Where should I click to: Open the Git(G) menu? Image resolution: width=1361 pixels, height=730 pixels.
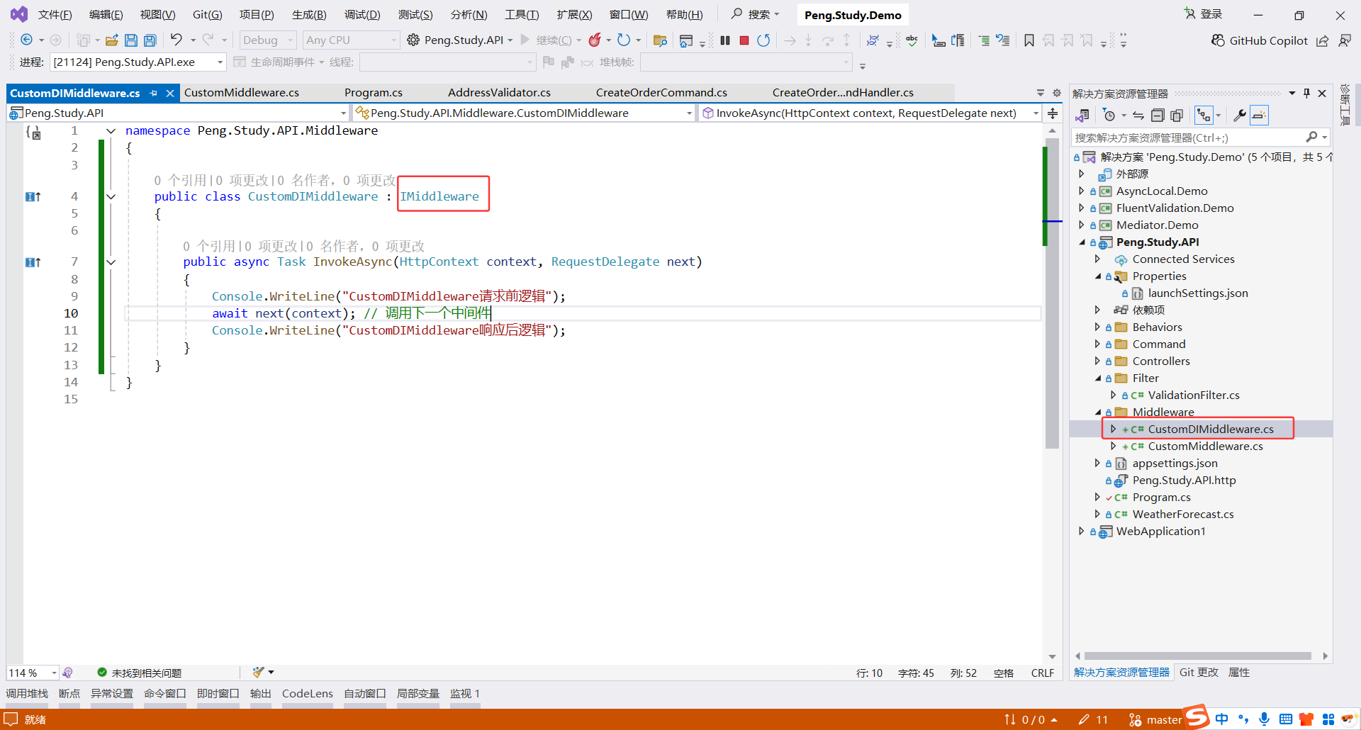tap(207, 15)
